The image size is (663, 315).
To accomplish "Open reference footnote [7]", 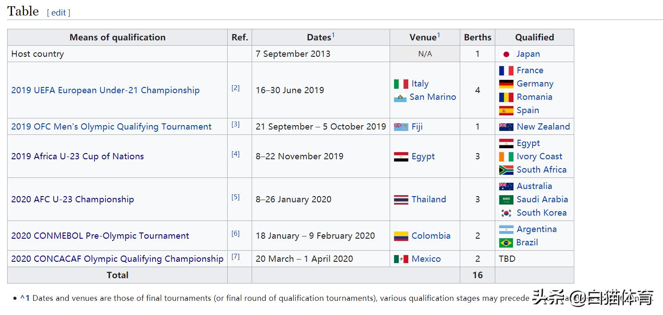I will tap(235, 256).
